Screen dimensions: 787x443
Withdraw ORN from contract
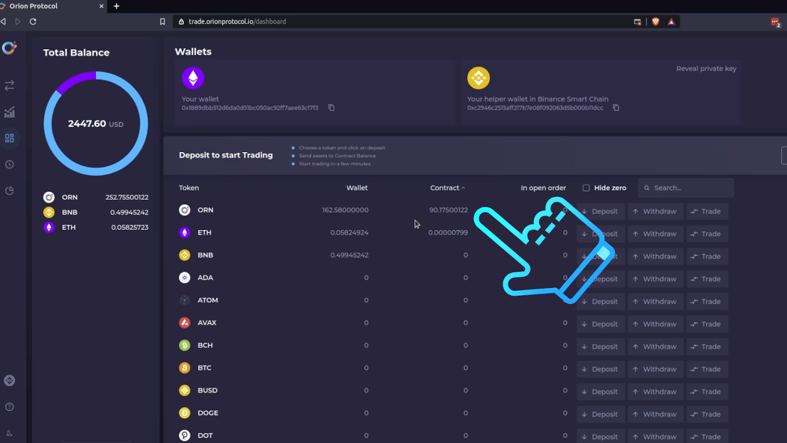pyautogui.click(x=656, y=211)
